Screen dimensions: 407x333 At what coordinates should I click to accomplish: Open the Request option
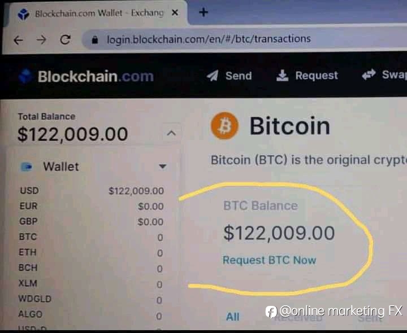307,76
